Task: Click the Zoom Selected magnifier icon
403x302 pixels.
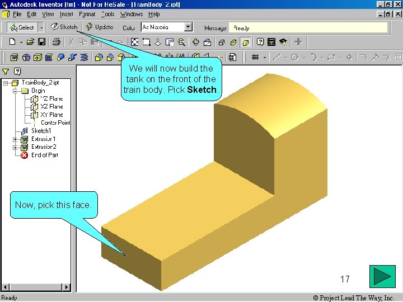Action: [181, 42]
